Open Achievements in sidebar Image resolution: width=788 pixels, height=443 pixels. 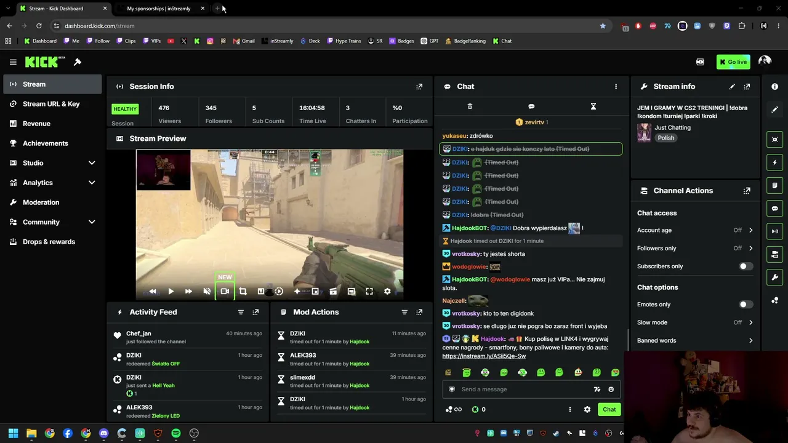(x=52, y=143)
